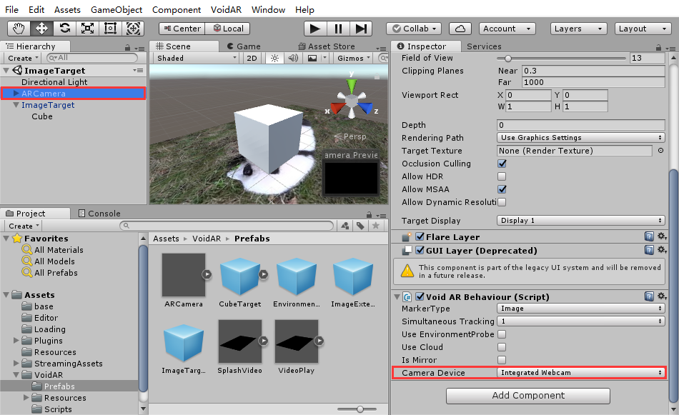Adjust the Field of View slider

point(508,59)
